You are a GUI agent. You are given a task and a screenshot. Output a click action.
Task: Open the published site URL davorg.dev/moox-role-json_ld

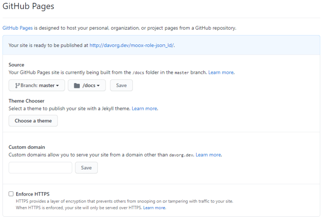[132, 45]
